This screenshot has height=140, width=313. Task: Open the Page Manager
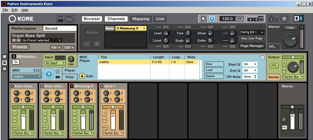pyautogui.click(x=252, y=46)
